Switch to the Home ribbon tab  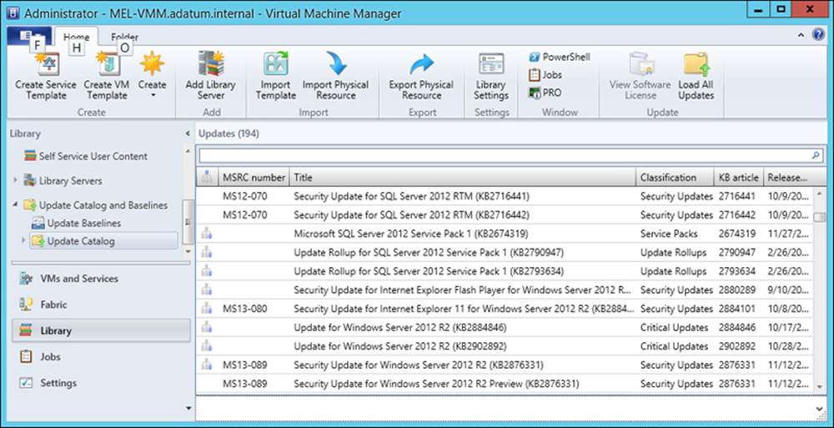(x=76, y=37)
